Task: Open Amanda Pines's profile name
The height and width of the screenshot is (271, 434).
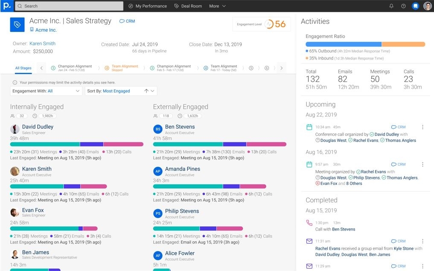Action: pyautogui.click(x=183, y=169)
